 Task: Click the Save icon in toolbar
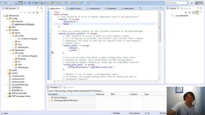[x=9, y=3]
